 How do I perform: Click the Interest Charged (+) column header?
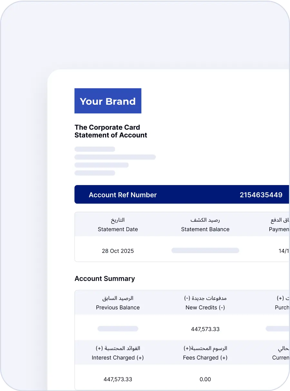118,357
